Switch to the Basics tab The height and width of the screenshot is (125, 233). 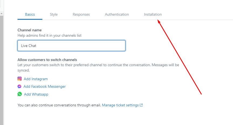pyautogui.click(x=30, y=15)
